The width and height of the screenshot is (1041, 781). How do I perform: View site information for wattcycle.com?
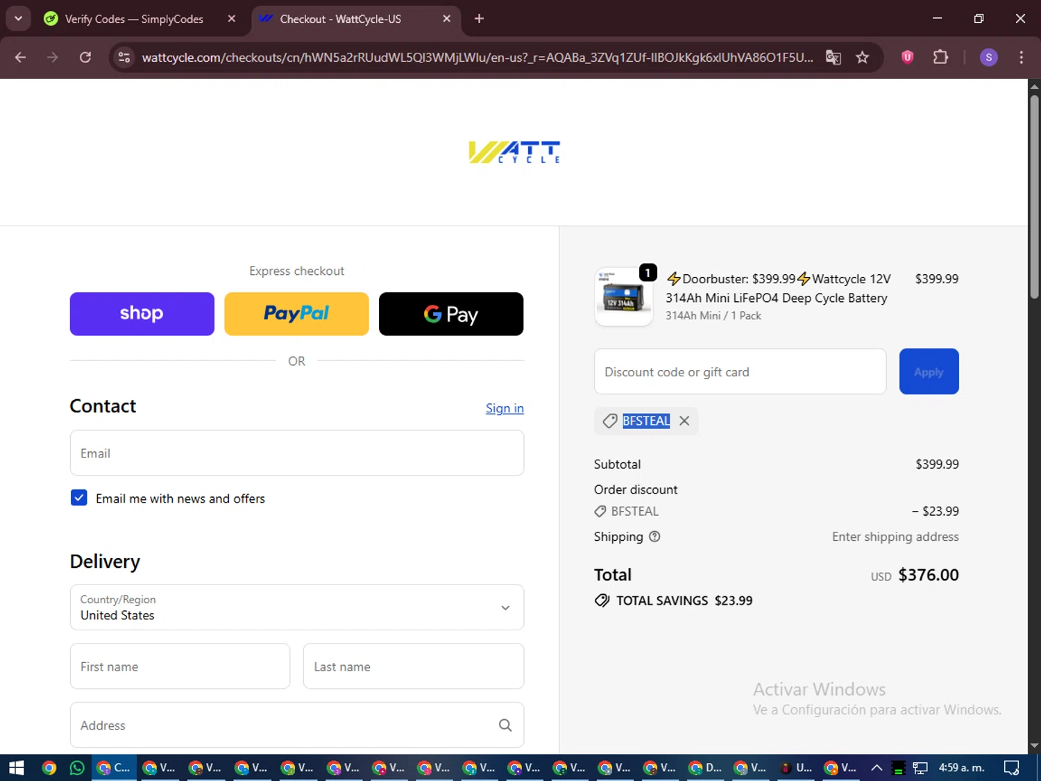pos(124,58)
